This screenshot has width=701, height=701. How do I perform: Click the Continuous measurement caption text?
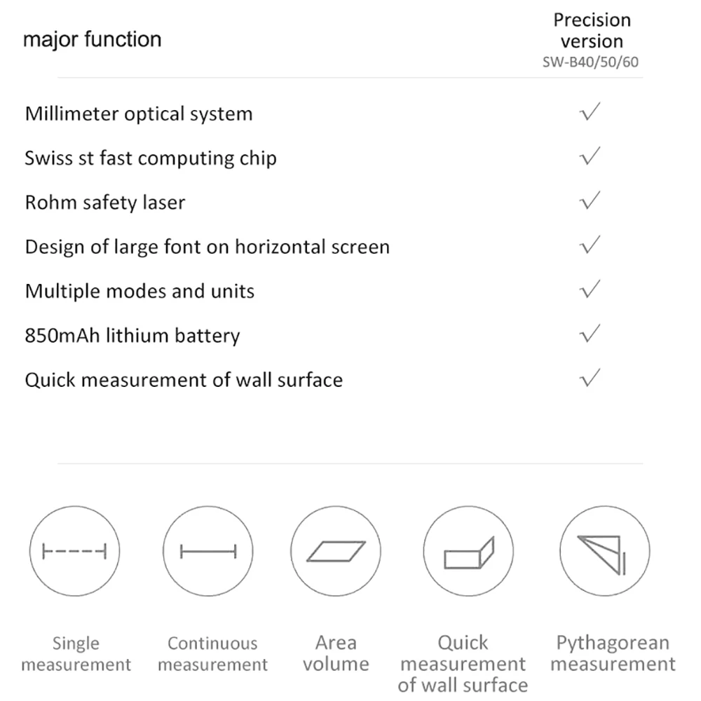tap(212, 653)
